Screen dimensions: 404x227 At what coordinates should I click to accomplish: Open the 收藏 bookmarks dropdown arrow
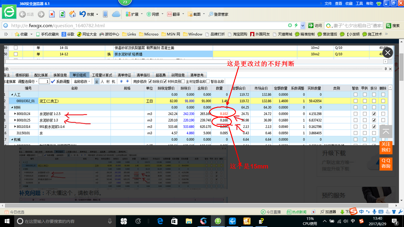tap(31, 34)
